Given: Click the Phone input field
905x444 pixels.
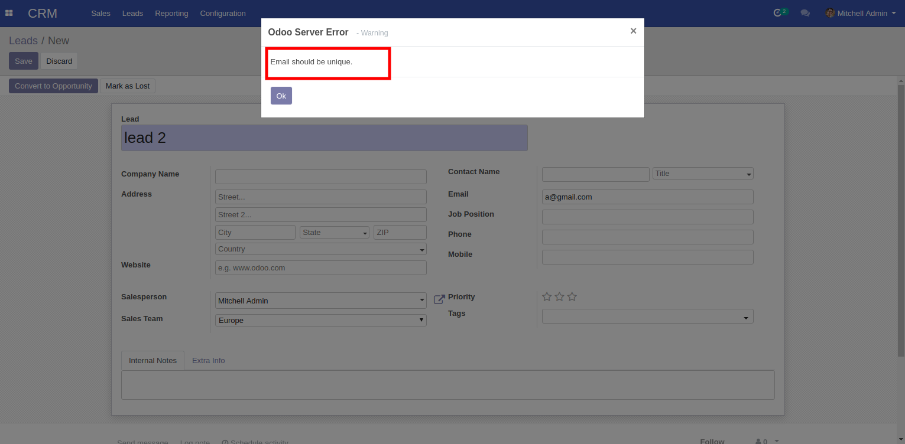Looking at the screenshot, I should [648, 237].
